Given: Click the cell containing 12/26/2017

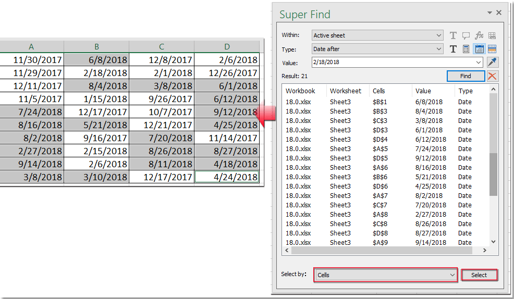Looking at the screenshot, I should tap(227, 73).
